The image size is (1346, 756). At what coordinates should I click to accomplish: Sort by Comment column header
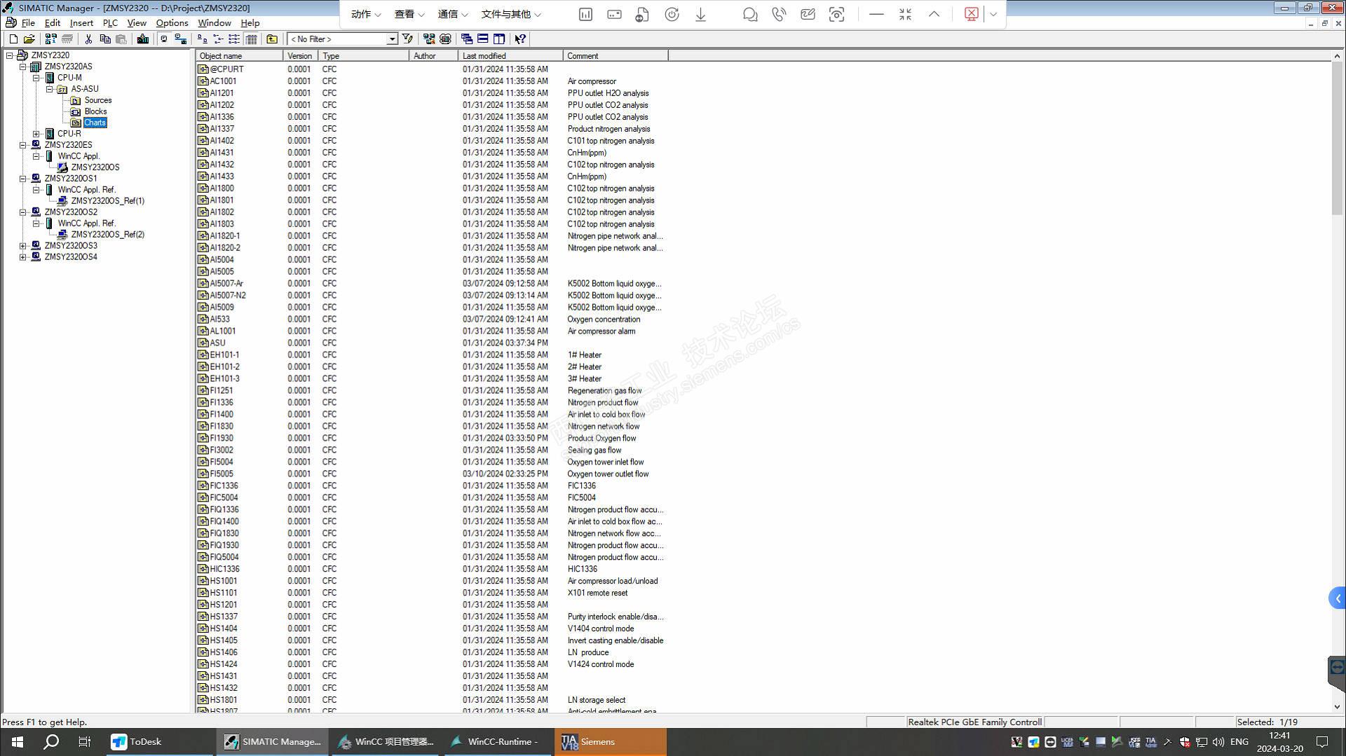pyautogui.click(x=616, y=56)
